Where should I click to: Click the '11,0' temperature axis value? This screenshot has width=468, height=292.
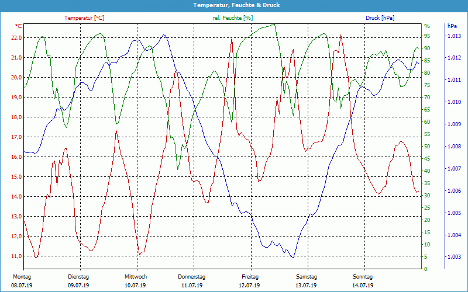[16, 256]
